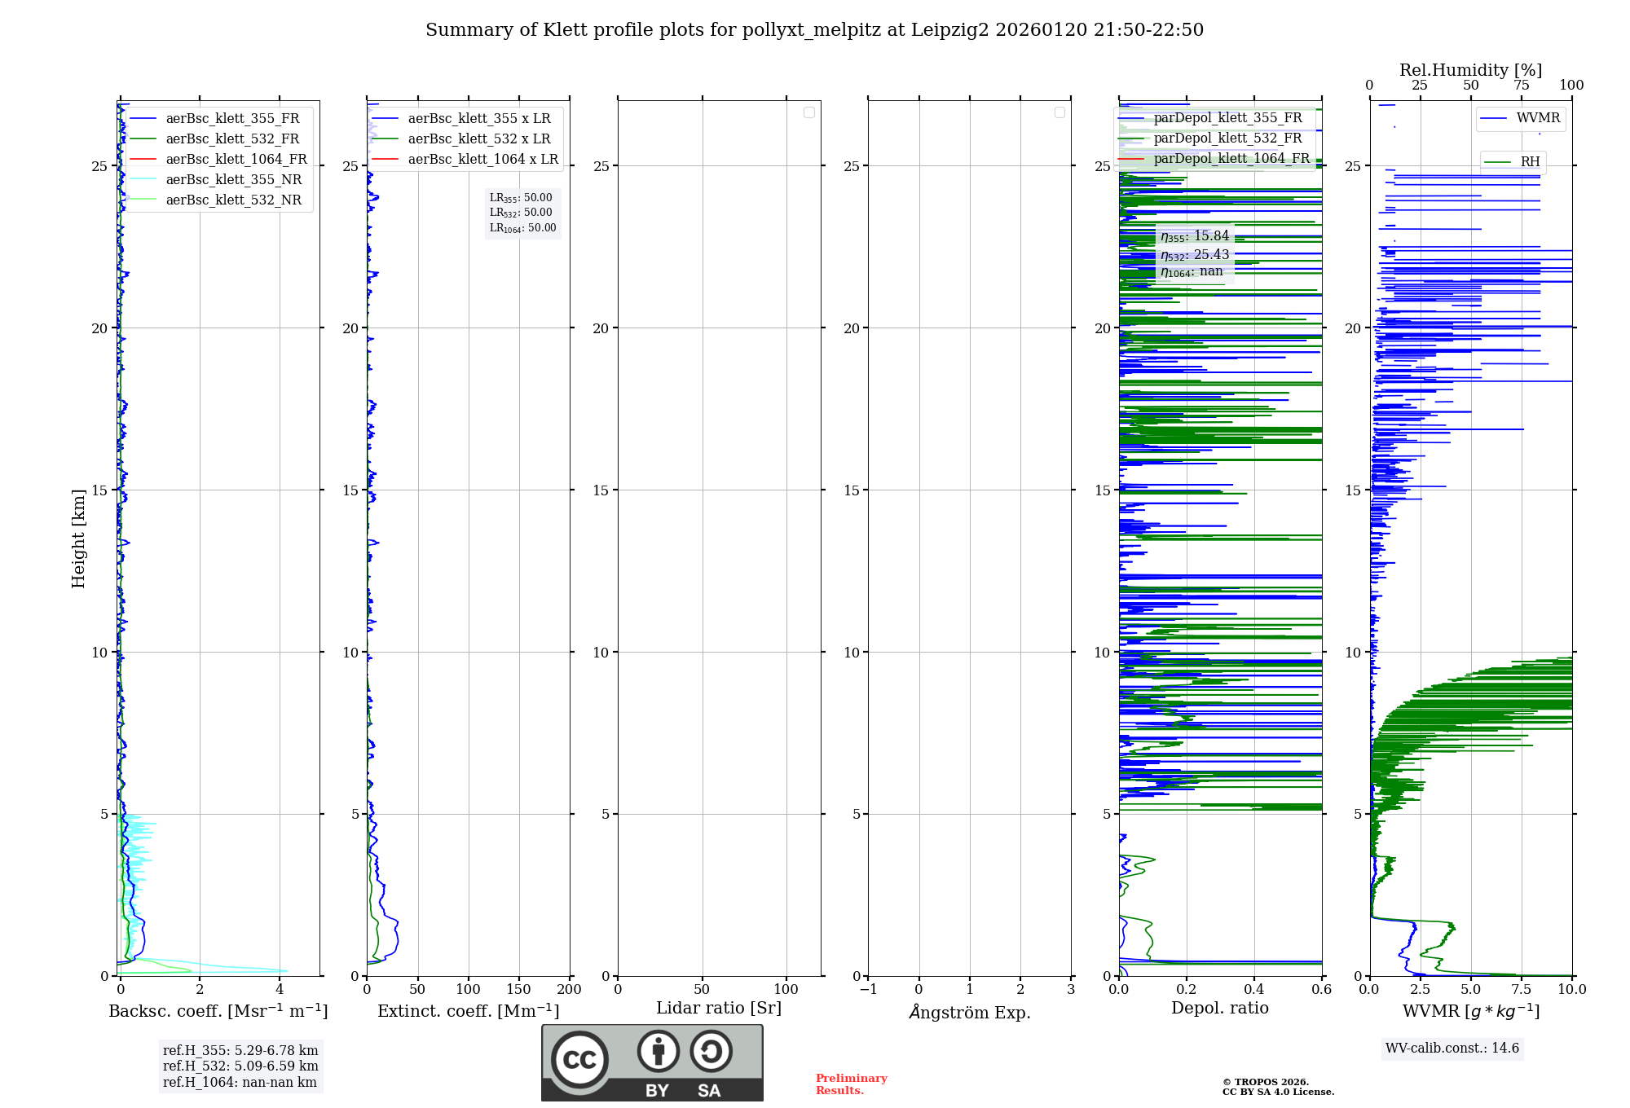Select aerBsc_klett_1064 x LR legend entry
The width and height of the screenshot is (1630, 1108).
click(482, 160)
